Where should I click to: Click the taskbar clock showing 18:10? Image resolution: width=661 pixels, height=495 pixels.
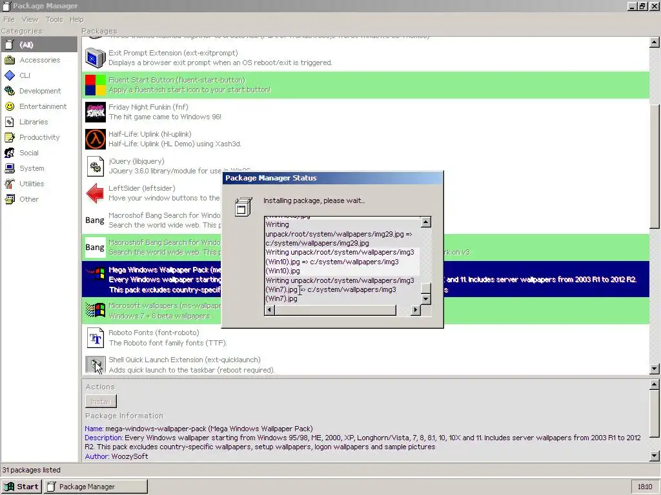point(645,487)
